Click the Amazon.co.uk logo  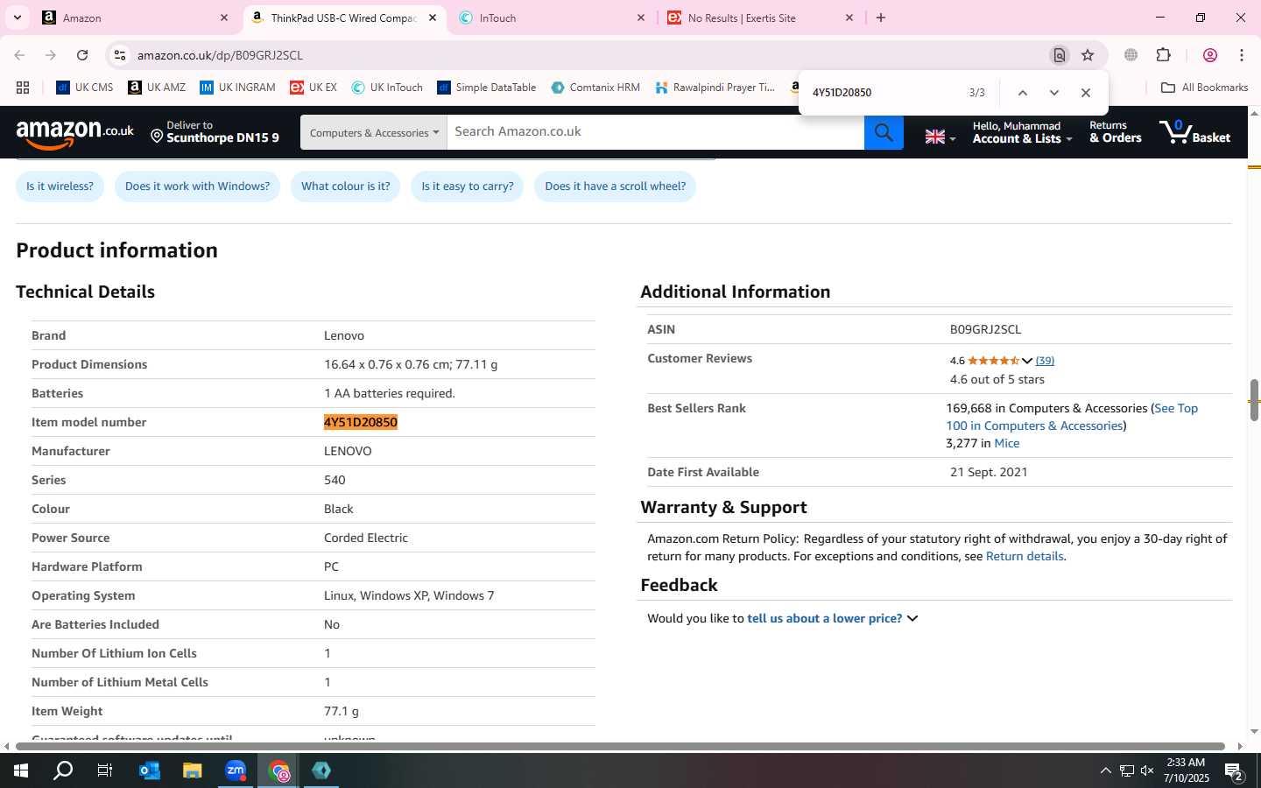click(x=74, y=134)
